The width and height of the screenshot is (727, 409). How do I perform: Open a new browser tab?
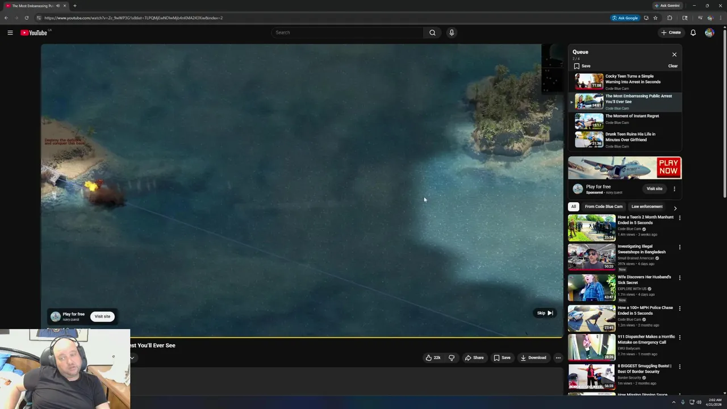[74, 6]
